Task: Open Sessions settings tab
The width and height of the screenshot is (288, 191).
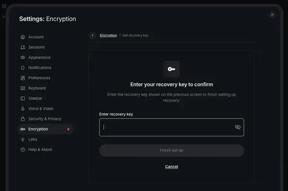Action: click(45, 47)
